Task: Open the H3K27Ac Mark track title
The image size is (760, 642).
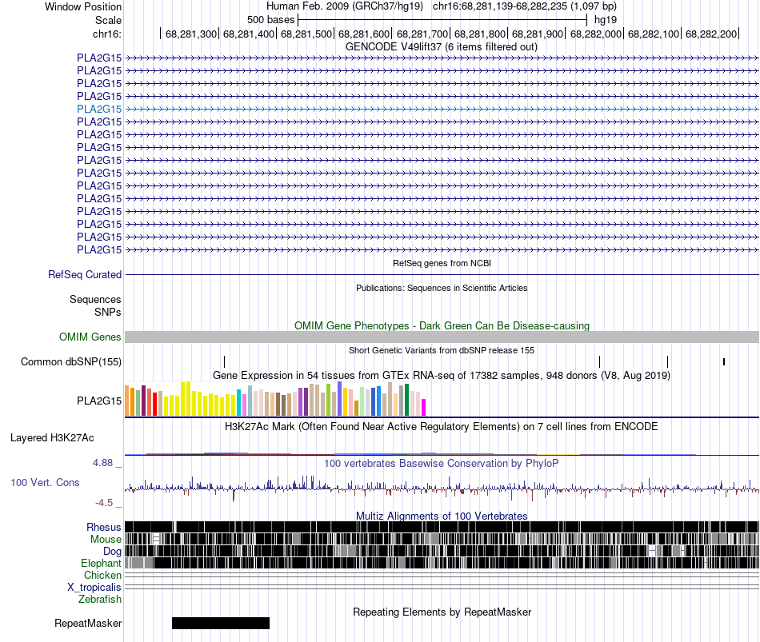Action: (x=441, y=426)
